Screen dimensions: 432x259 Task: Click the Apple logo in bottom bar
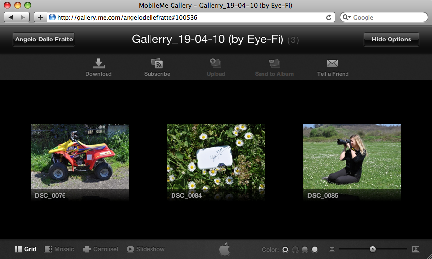(224, 249)
